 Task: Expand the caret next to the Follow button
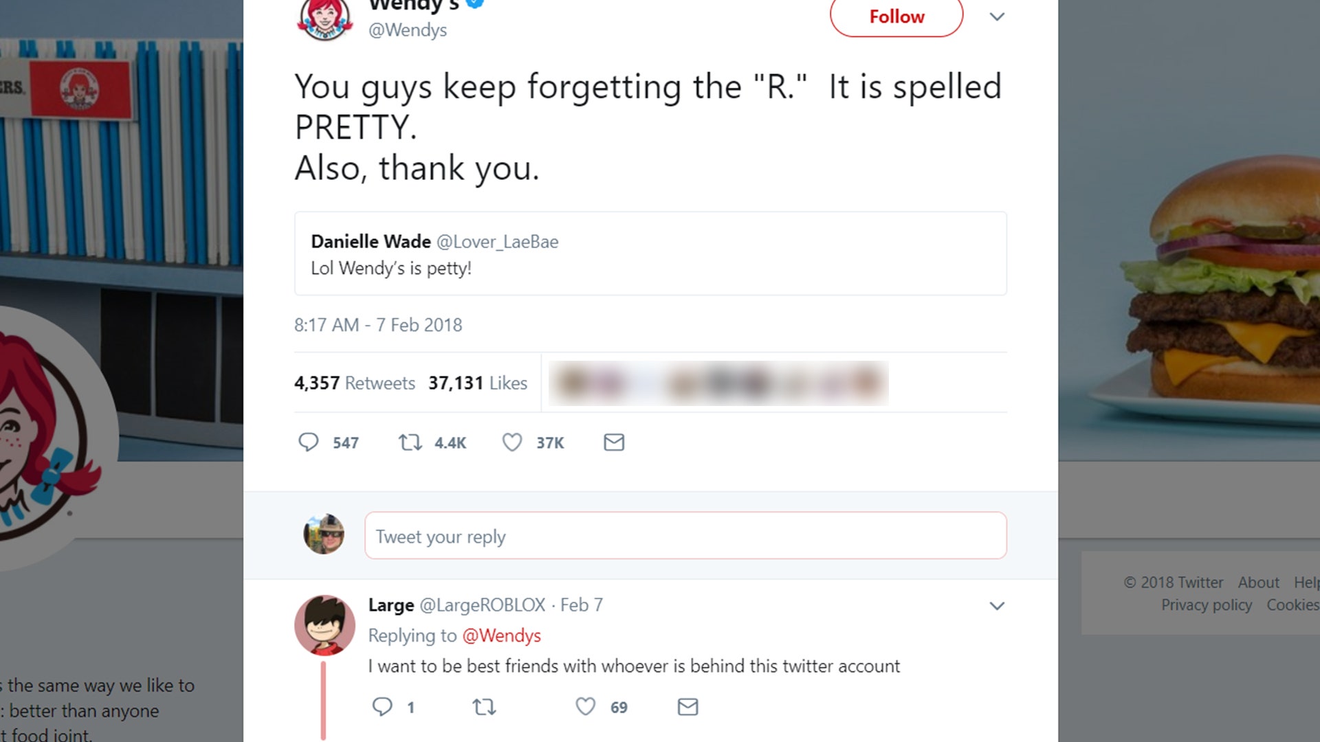[x=996, y=16]
